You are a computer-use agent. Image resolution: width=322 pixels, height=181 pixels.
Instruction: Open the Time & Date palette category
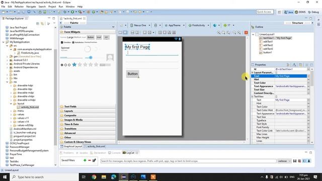(88, 124)
